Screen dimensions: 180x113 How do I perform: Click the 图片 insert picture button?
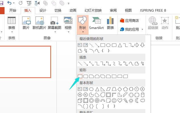(x=26, y=23)
